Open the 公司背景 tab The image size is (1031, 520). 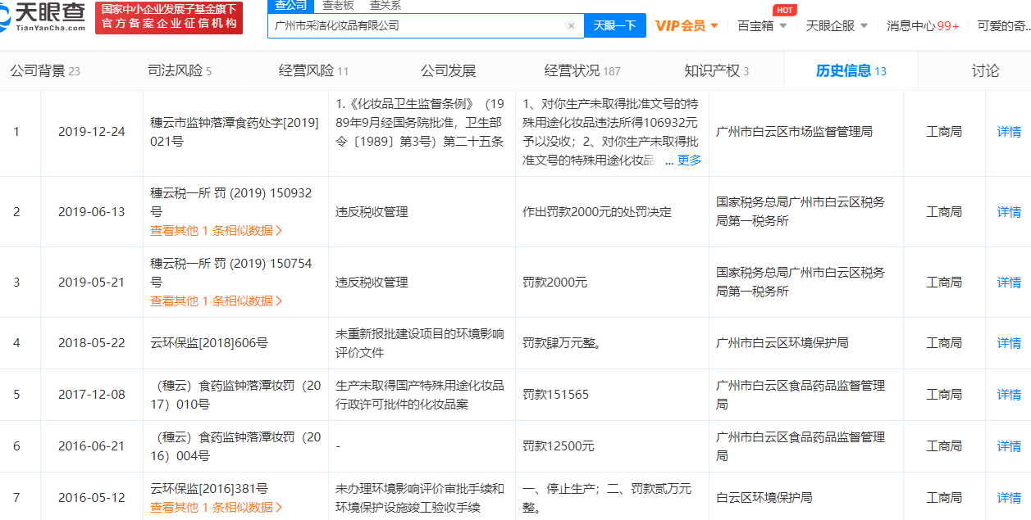[45, 71]
